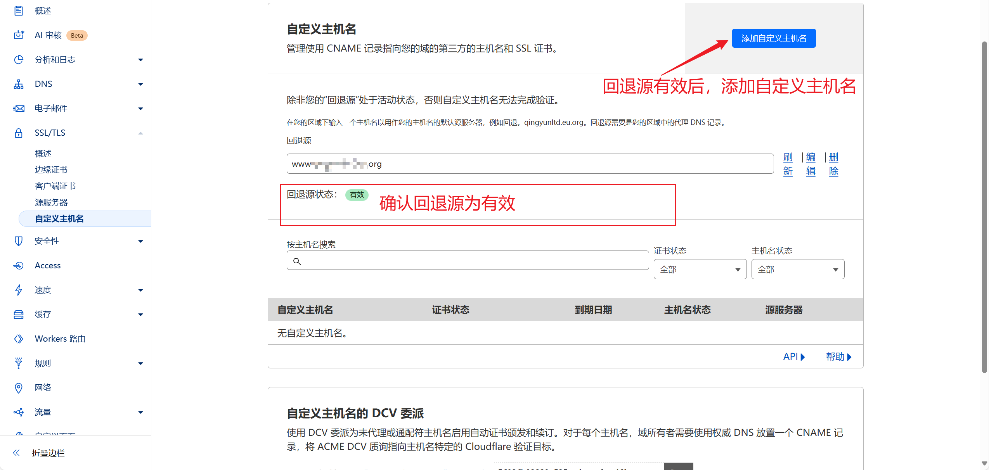Screen dimensions: 989x470
Task: Click 折叠边栏 to collapse the sidebar
Action: [x=48, y=453]
